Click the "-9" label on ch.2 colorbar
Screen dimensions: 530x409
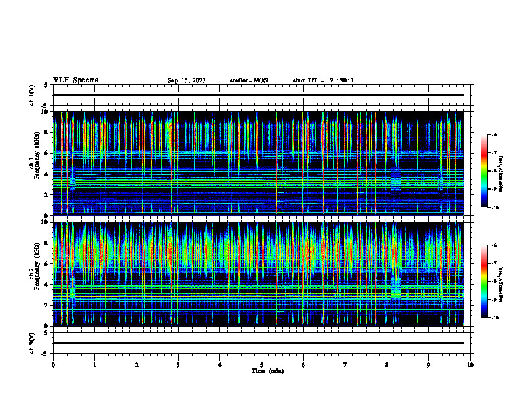click(494, 299)
